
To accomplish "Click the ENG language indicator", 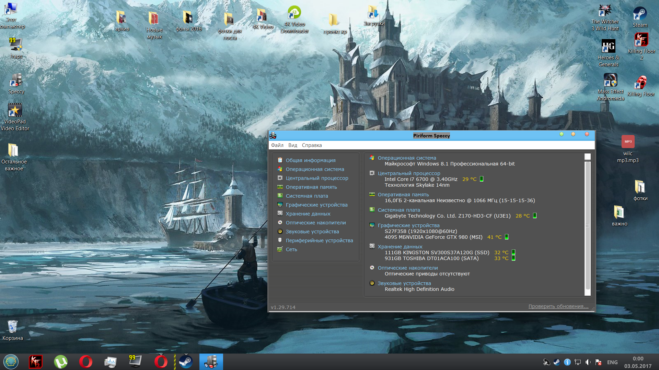I will pos(612,362).
